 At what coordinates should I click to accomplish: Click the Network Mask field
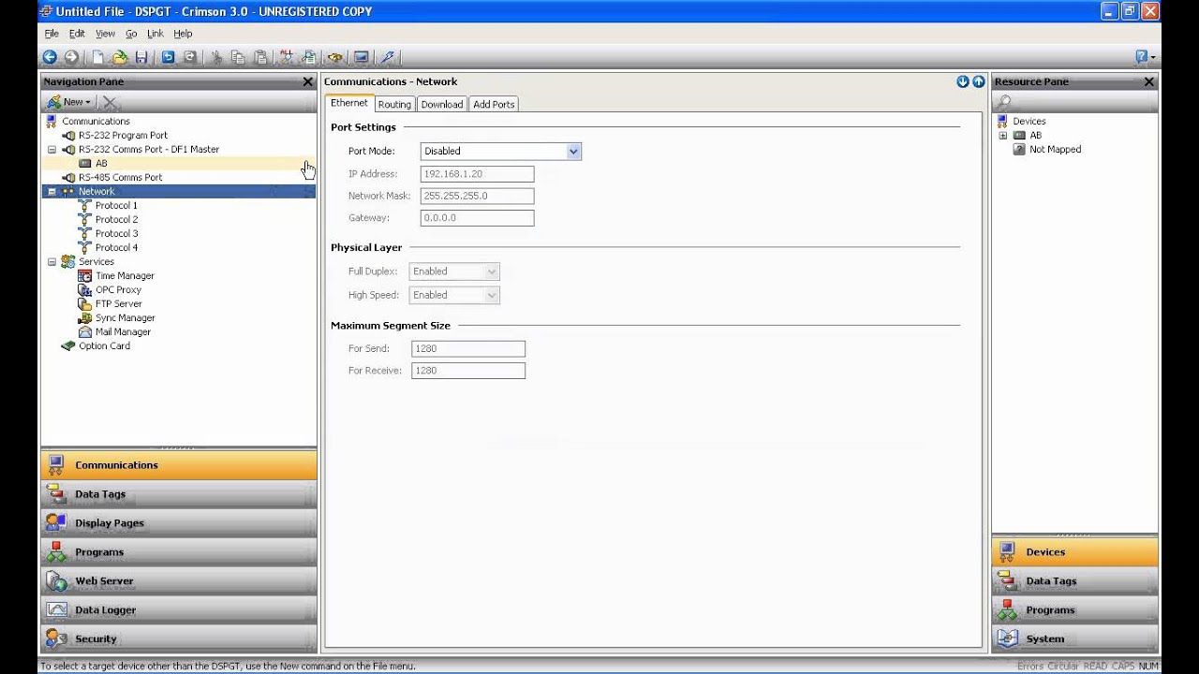click(x=477, y=196)
